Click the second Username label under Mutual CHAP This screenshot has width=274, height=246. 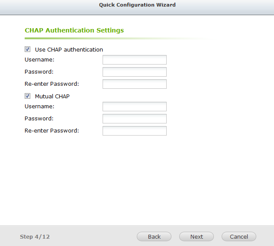point(39,106)
